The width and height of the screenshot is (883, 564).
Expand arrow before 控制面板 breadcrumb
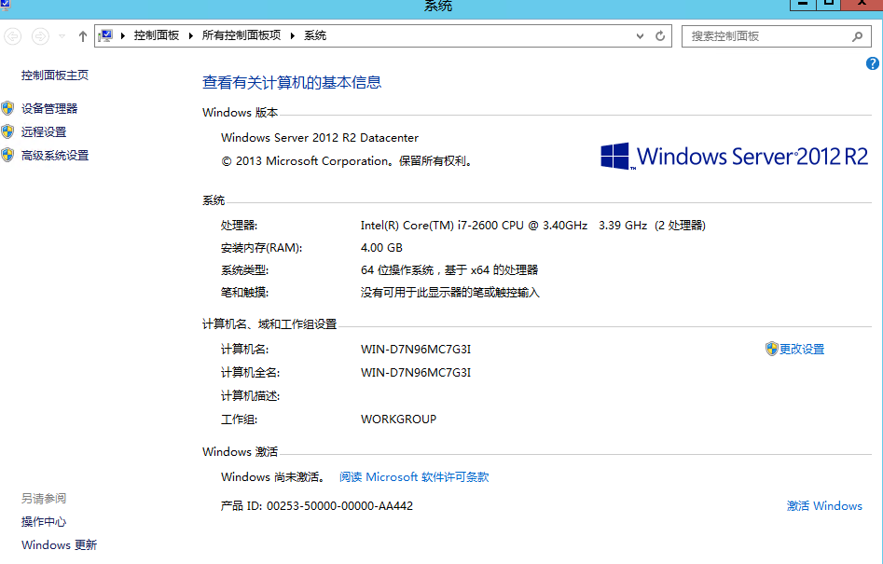123,36
